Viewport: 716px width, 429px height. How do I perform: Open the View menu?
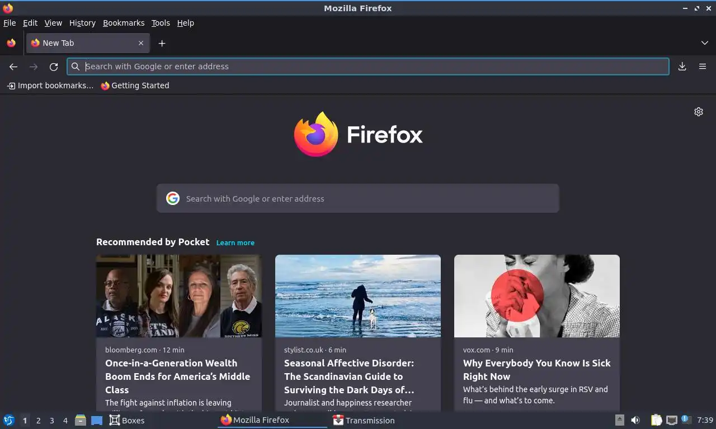[53, 23]
